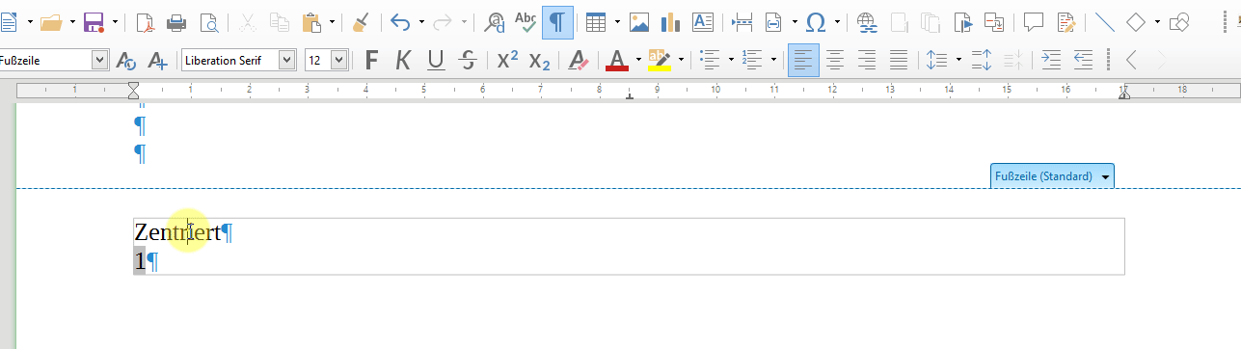Apply superscript formatting
Image resolution: width=1241 pixels, height=349 pixels.
point(507,61)
